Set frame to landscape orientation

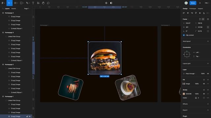coord(203,19)
